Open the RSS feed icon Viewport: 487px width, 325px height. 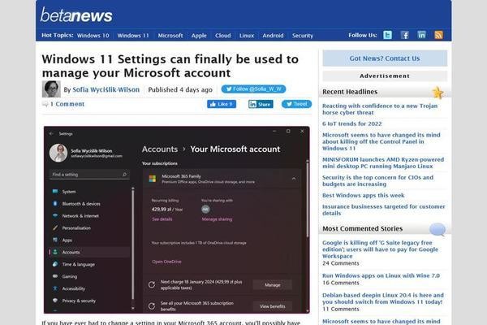click(x=438, y=35)
